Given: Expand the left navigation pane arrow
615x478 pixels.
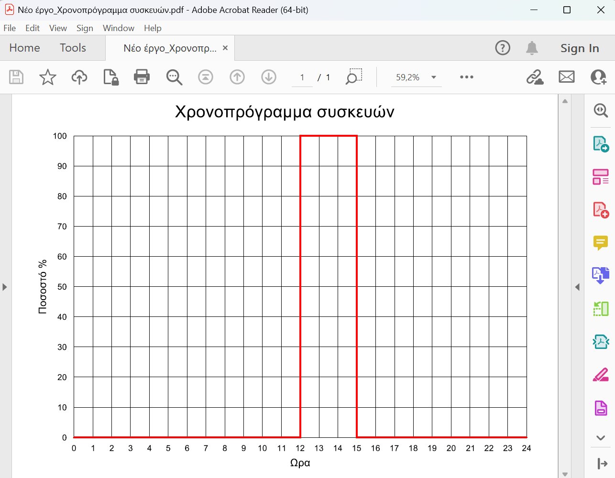Looking at the screenshot, I should (x=5, y=287).
